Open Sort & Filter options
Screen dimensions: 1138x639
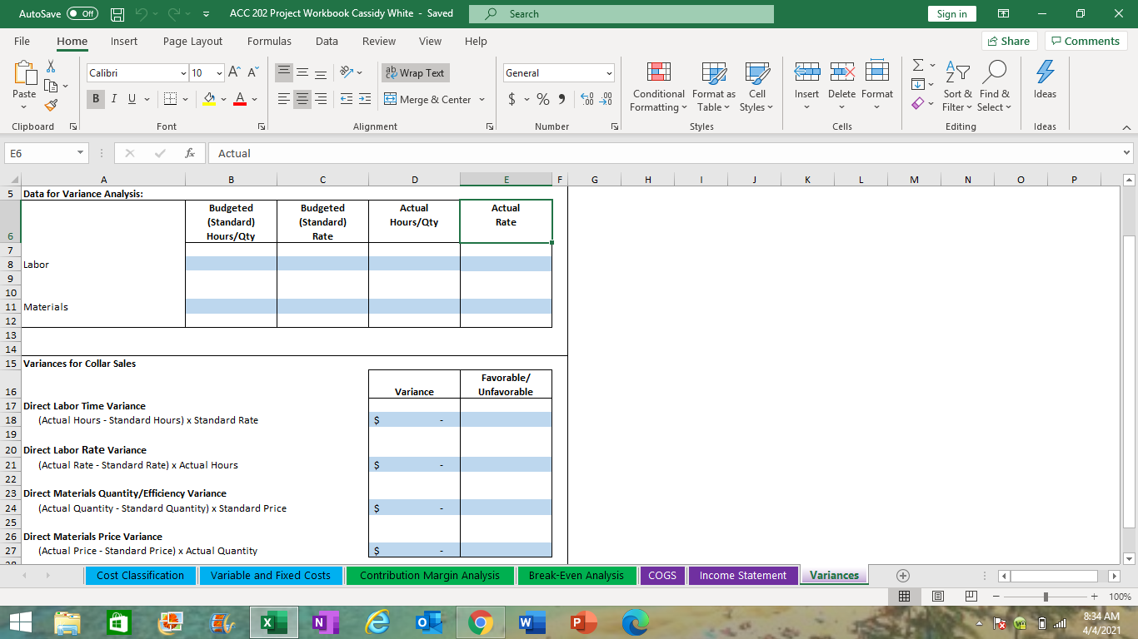tap(956, 87)
